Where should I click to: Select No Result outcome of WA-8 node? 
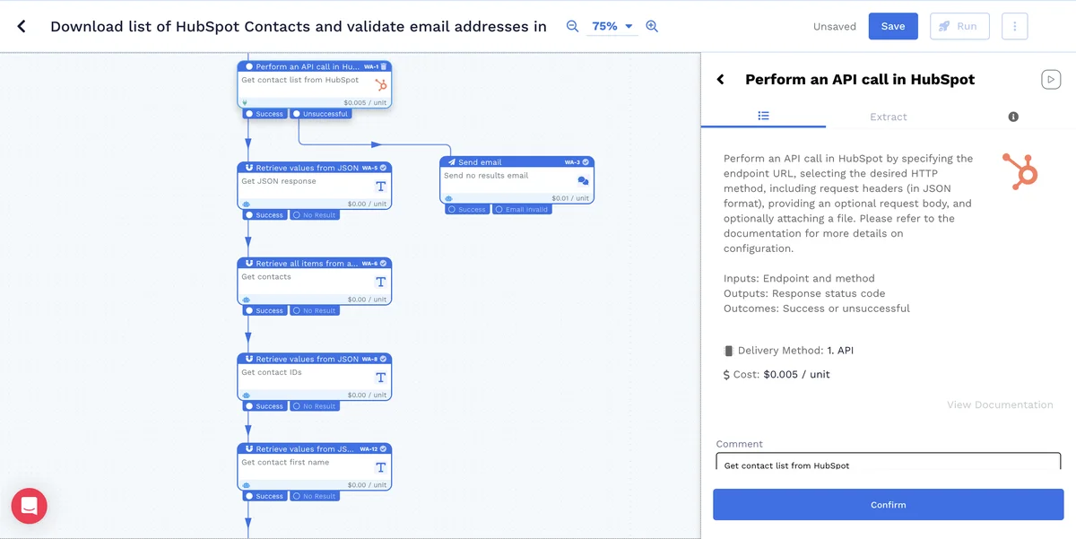tap(315, 406)
